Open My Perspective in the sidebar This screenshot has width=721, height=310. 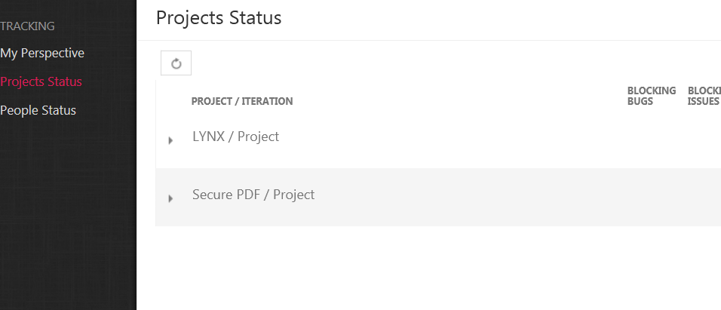[42, 53]
